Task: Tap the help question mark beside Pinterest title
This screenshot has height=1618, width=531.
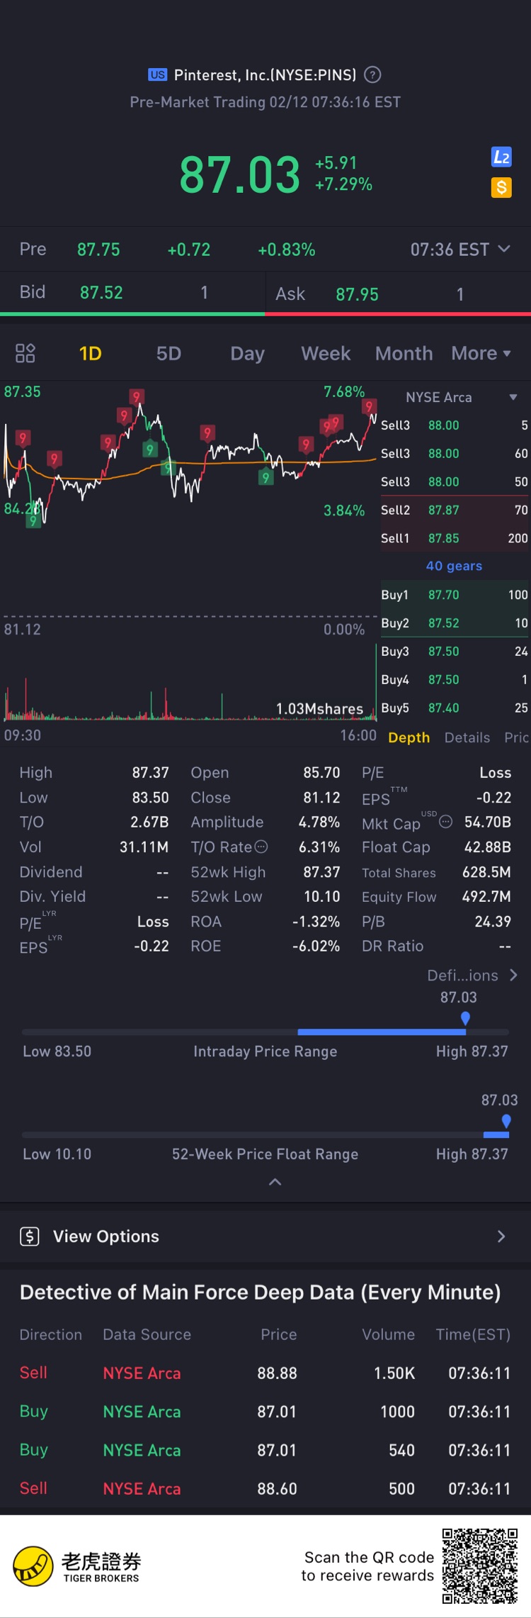Action: (x=372, y=74)
